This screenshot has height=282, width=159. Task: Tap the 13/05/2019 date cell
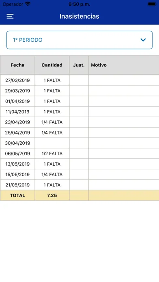pos(17,164)
